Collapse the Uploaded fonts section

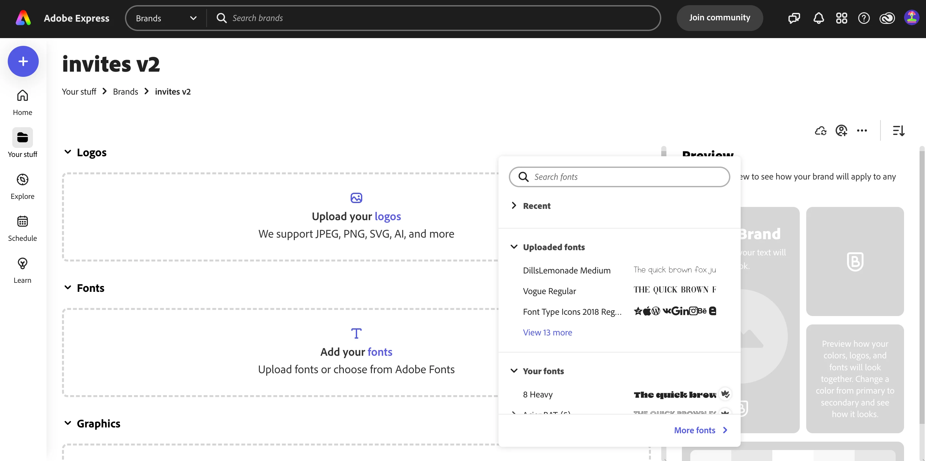[514, 247]
